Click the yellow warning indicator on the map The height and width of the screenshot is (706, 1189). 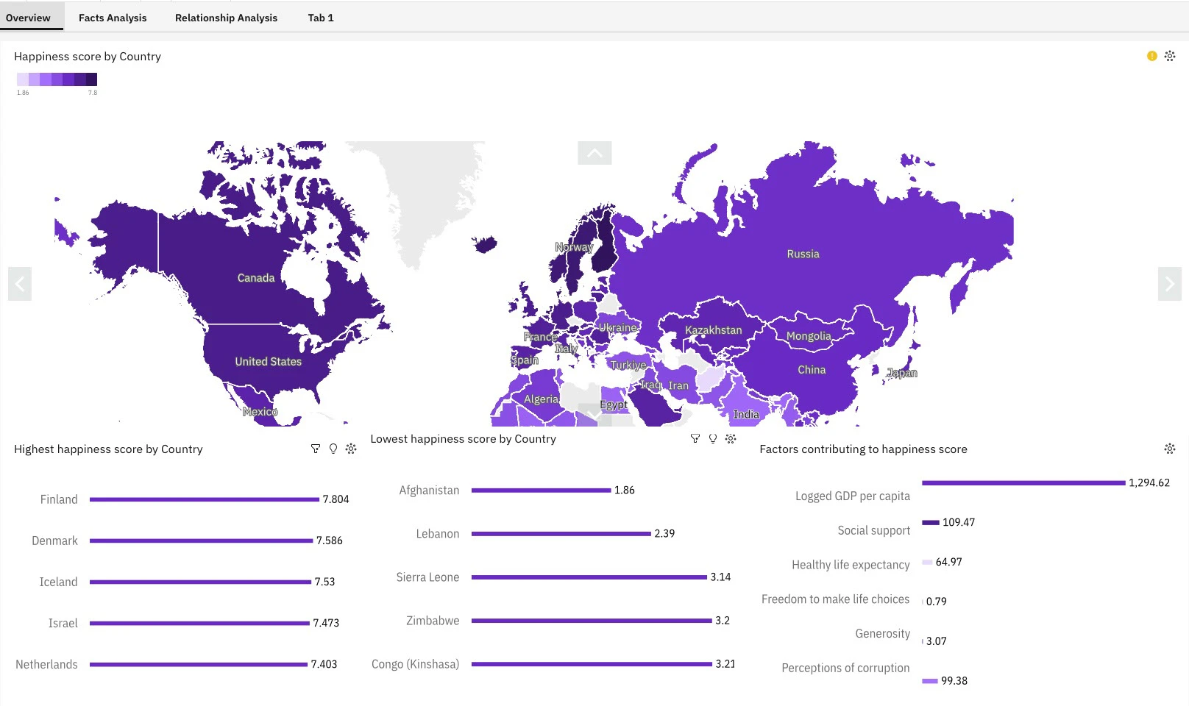pos(1151,56)
